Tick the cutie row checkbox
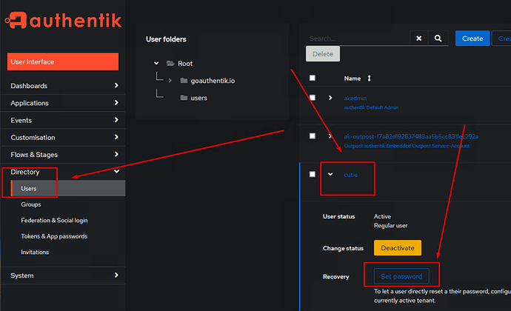Image resolution: width=511 pixels, height=311 pixels. [x=313, y=175]
